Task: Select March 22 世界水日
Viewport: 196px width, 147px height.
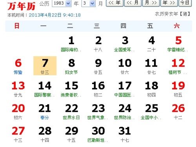Action: coord(71,112)
